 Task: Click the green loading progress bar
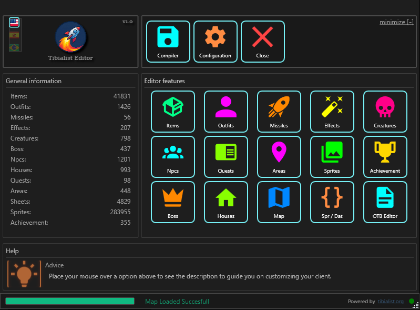[x=70, y=301]
